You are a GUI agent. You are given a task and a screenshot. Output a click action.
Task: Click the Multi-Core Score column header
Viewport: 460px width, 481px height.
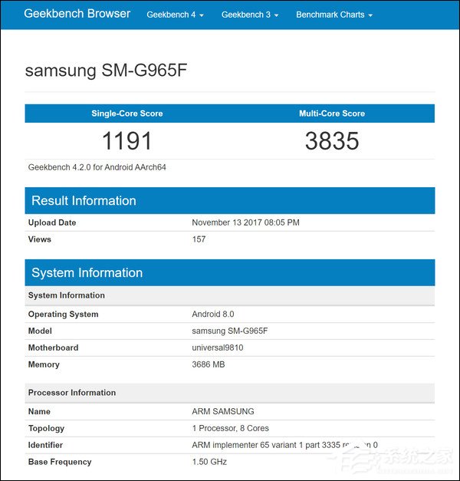(x=331, y=114)
